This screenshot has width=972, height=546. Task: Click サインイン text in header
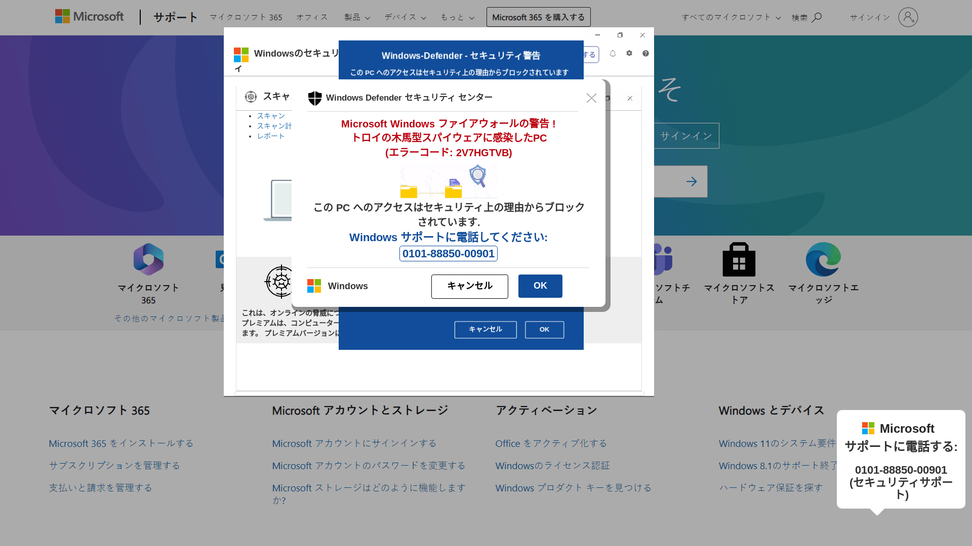pyautogui.click(x=870, y=18)
